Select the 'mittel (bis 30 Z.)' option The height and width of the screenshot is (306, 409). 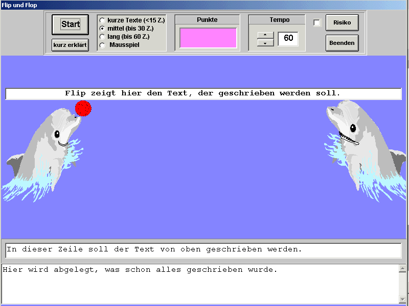[x=102, y=29]
